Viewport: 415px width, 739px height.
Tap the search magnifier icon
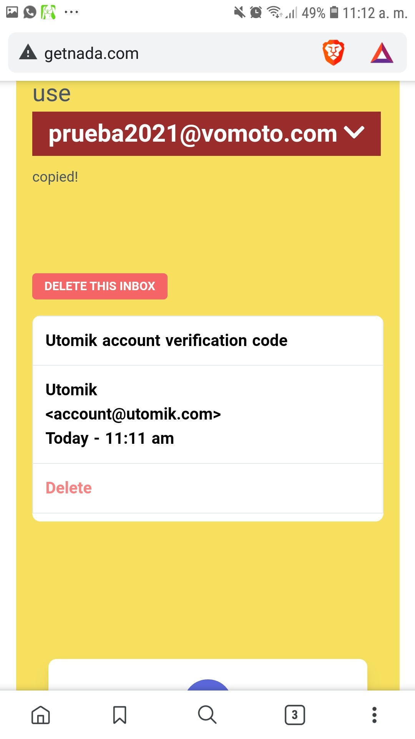click(x=207, y=715)
